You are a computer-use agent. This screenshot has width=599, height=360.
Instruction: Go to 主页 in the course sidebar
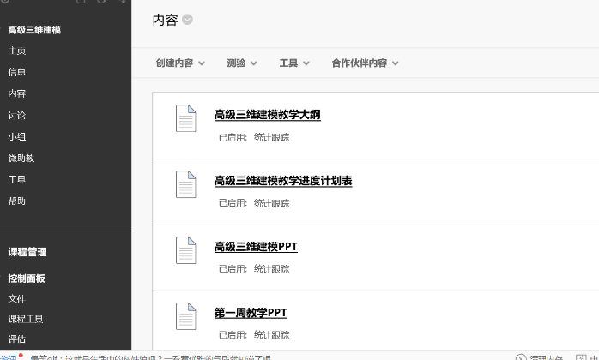pyautogui.click(x=17, y=51)
